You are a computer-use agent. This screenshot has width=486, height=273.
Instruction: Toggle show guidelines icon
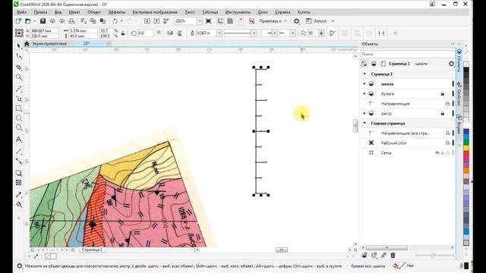tap(240, 21)
